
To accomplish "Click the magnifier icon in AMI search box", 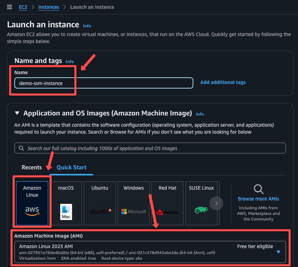I will click(21, 148).
